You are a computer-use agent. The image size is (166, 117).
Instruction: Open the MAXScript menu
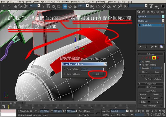point(122,2)
